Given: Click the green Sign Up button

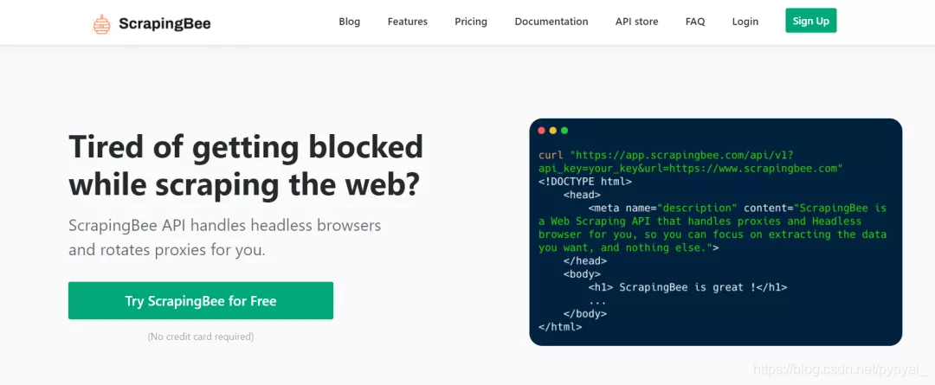Looking at the screenshot, I should click(811, 21).
